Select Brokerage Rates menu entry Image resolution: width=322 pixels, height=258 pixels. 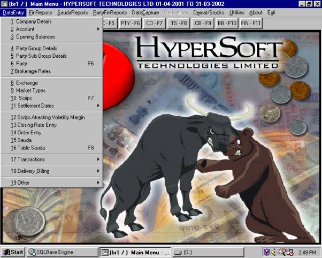[33, 71]
